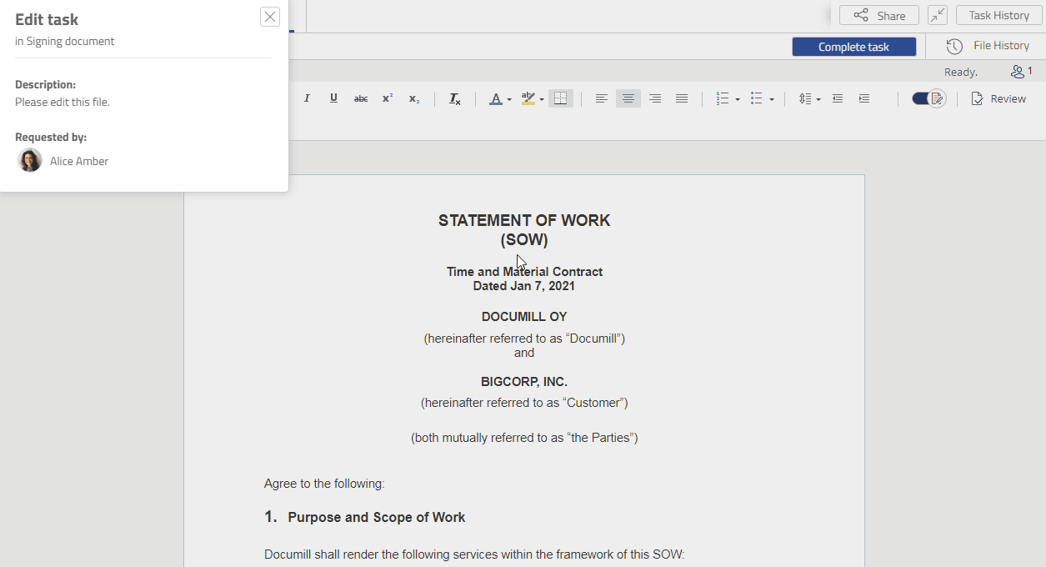Select the subscript formatting icon

(413, 98)
